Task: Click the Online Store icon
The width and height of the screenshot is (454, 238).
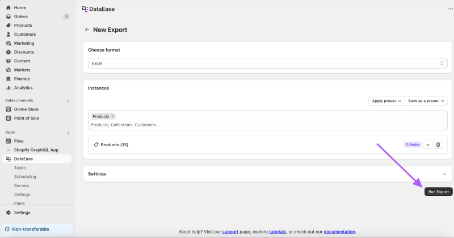Action: (9, 109)
